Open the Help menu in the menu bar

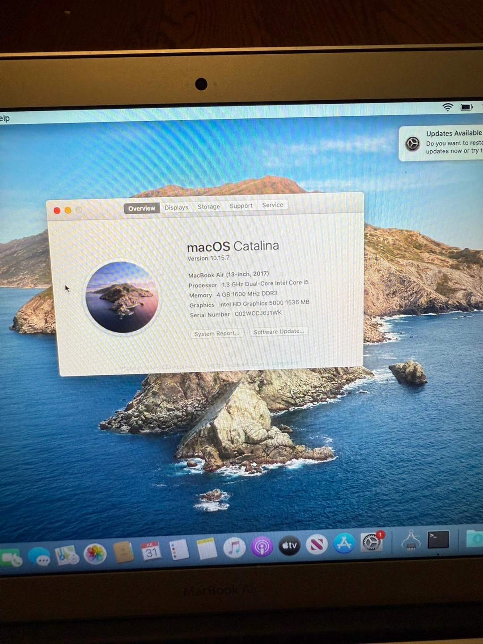(x=4, y=118)
